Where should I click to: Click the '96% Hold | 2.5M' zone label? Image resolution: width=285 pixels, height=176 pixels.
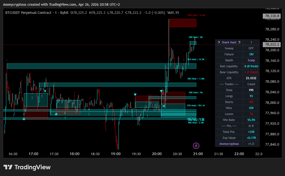click(196, 123)
